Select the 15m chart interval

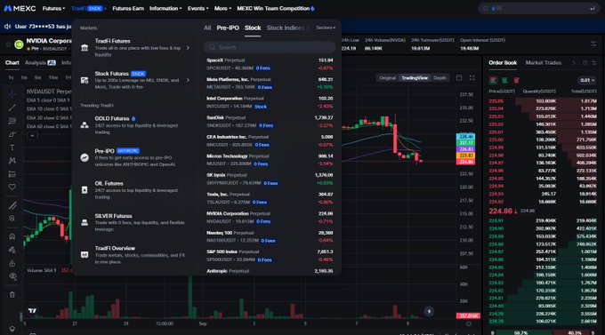click(52, 78)
